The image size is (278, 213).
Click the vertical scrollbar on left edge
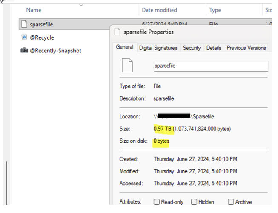coord(7,183)
